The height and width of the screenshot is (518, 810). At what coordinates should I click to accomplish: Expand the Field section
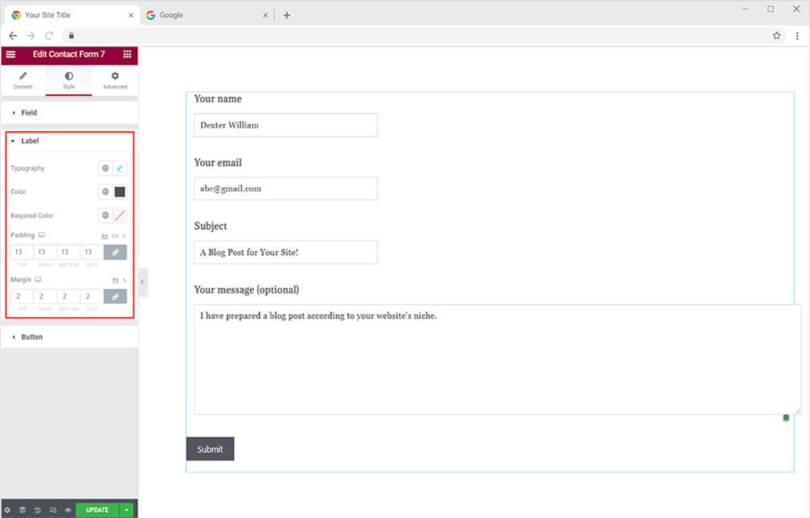tap(29, 113)
